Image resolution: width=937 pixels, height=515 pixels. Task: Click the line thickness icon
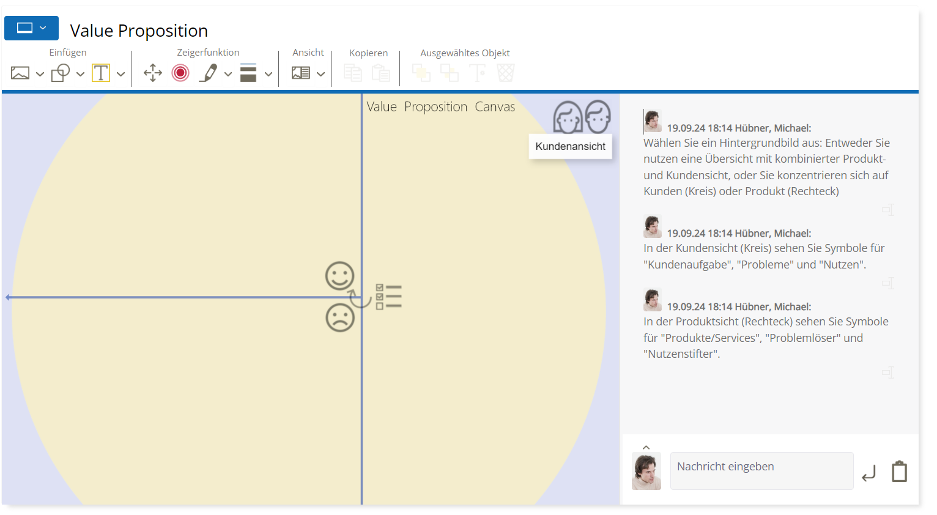click(x=248, y=73)
